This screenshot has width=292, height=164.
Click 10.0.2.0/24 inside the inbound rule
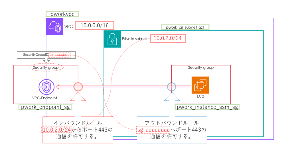tap(56, 130)
